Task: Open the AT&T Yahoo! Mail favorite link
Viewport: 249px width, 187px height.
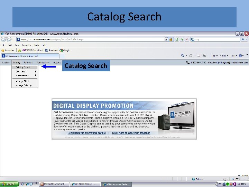Action: coord(33,51)
